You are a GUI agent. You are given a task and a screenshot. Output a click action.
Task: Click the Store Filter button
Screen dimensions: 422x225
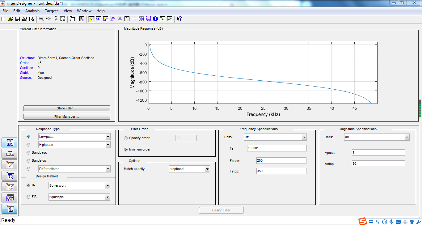(67, 108)
